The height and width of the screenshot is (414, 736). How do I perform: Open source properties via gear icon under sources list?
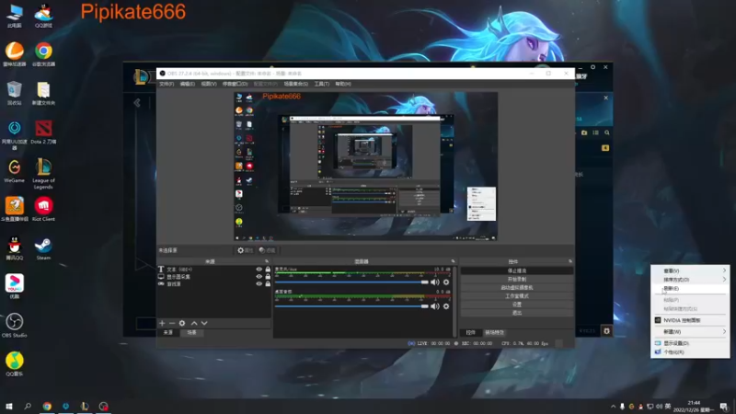click(182, 323)
